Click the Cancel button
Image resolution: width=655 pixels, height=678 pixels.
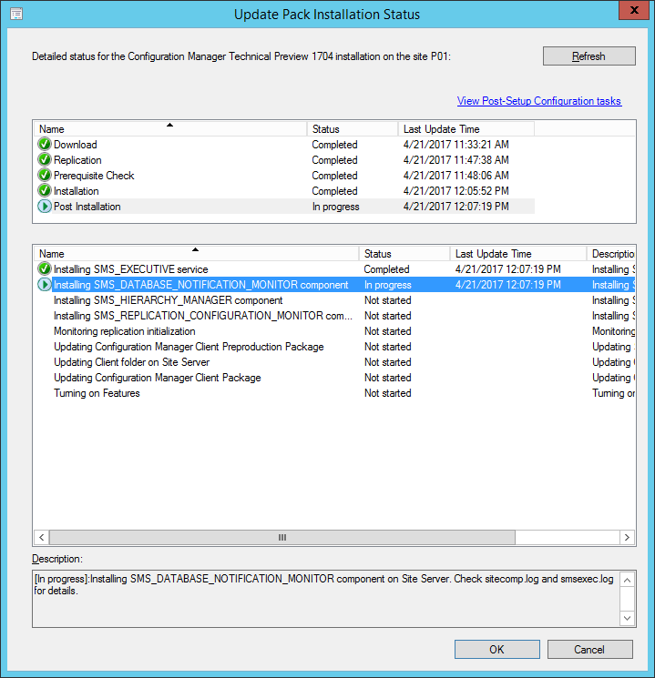589,650
